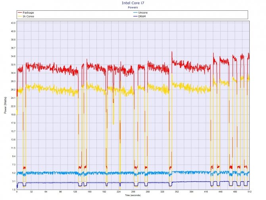266x200 pixels.
Task: Click the 384 tick on time axis
Action: pos(191,192)
